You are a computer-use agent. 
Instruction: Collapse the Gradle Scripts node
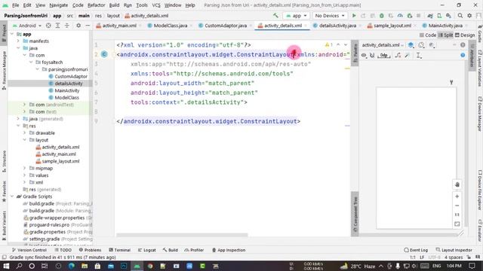click(12, 196)
